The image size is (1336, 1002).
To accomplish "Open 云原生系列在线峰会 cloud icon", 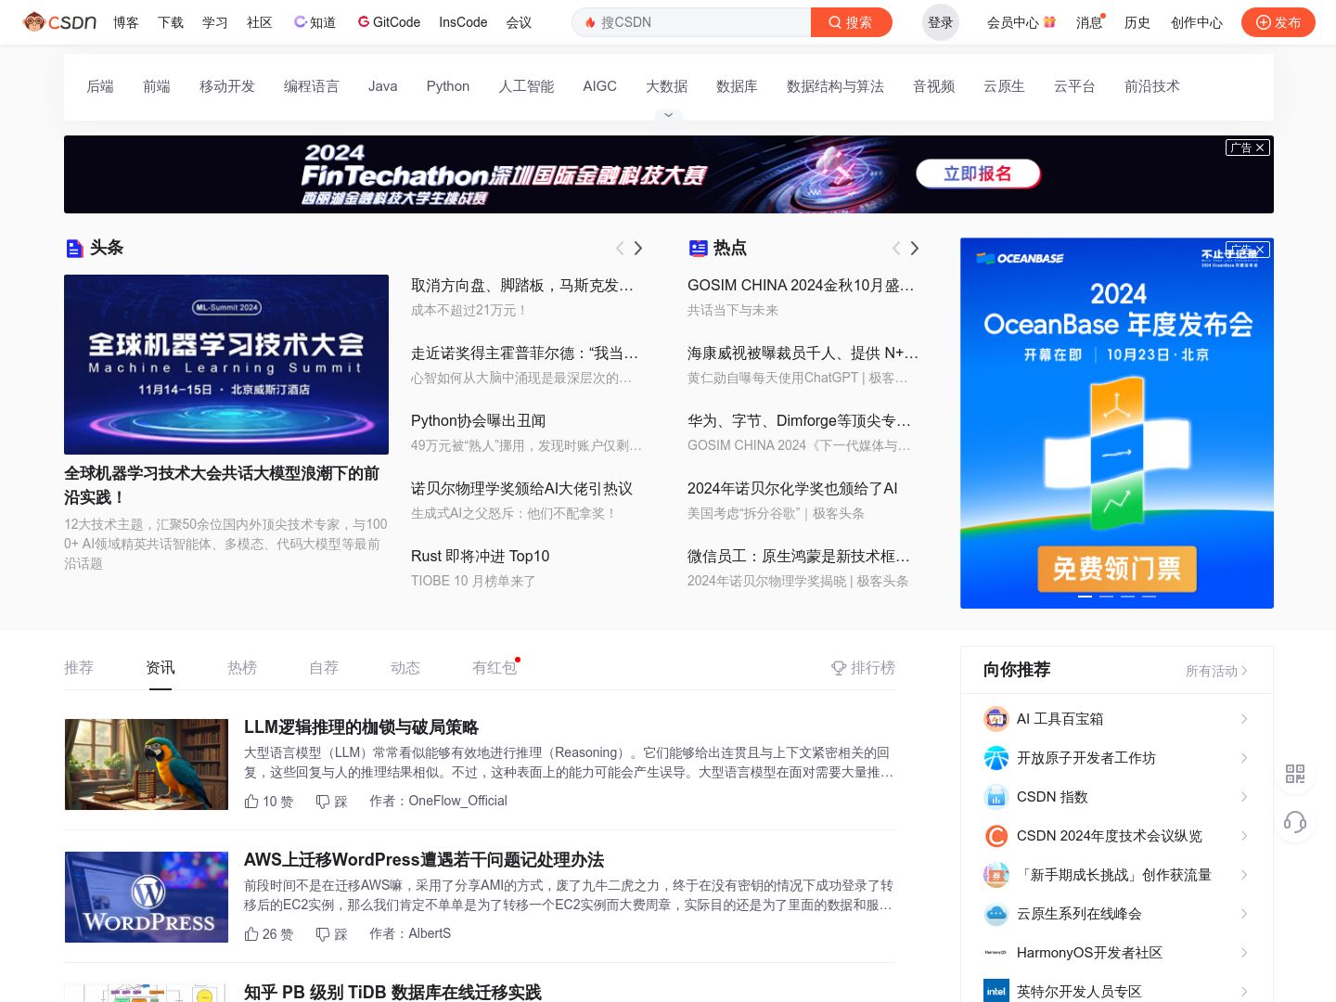I will tap(996, 914).
